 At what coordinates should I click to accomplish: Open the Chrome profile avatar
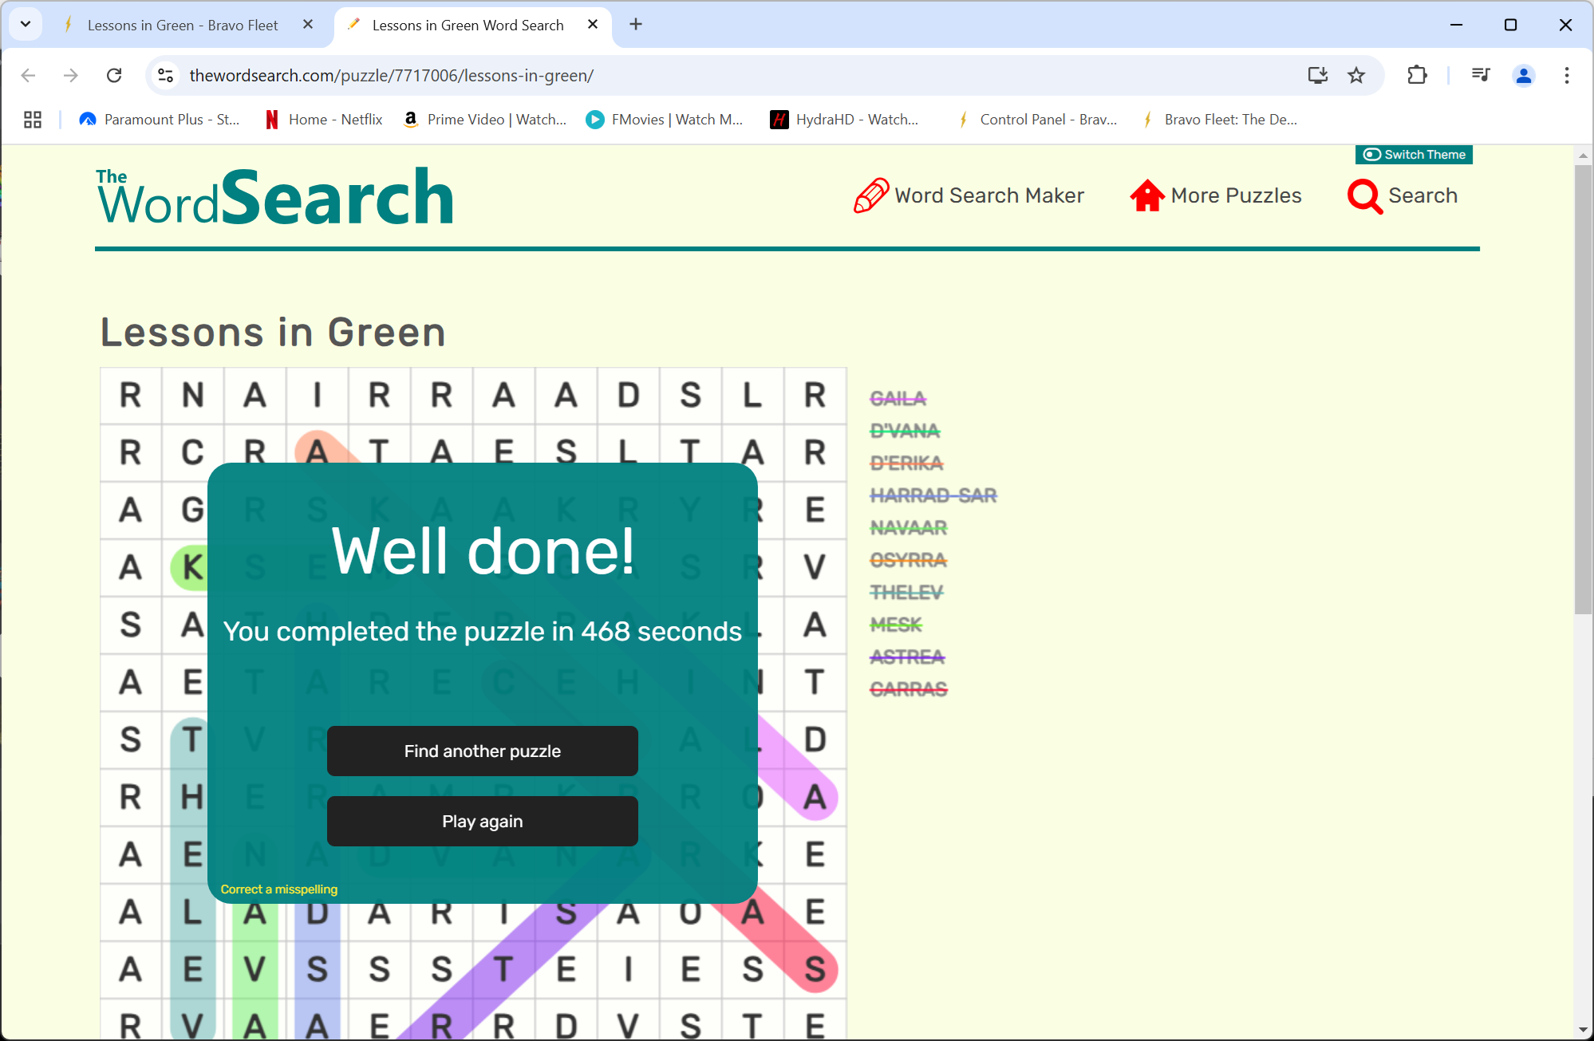1524,75
